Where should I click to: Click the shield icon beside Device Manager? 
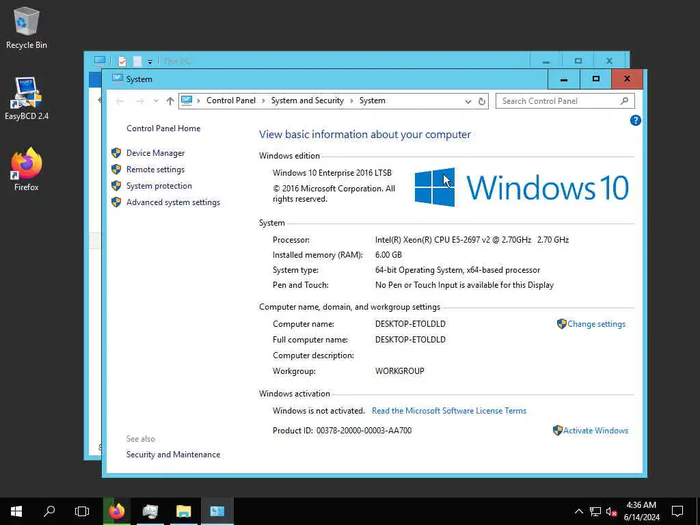116,153
